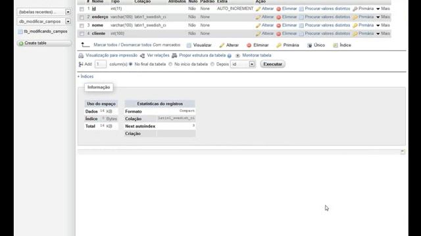Image resolution: width=421 pixels, height=236 pixels.
Task: Click the 'Colação' statistics row label
Action: pyautogui.click(x=133, y=119)
